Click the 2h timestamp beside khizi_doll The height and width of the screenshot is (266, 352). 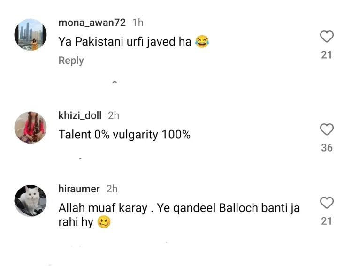114,115
